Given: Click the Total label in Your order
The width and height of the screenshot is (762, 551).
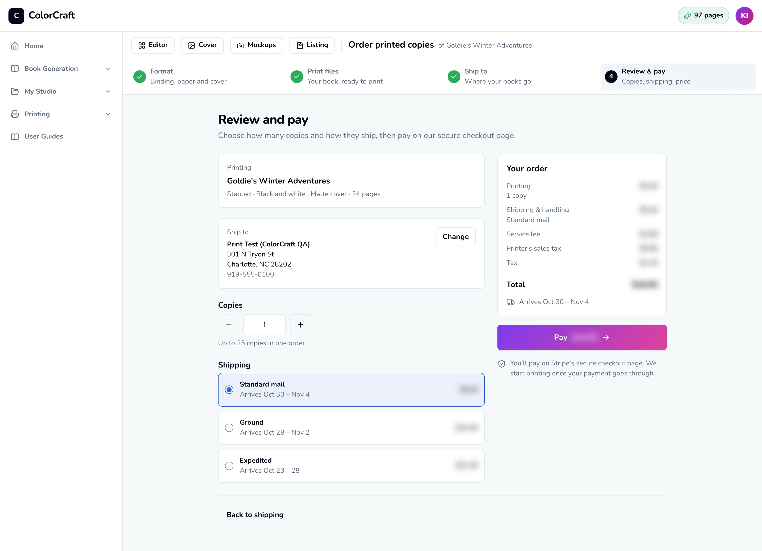Looking at the screenshot, I should coord(516,284).
